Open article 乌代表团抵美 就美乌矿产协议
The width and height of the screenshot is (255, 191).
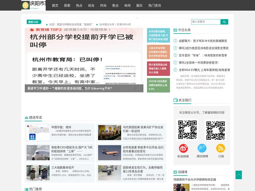pos(143,129)
